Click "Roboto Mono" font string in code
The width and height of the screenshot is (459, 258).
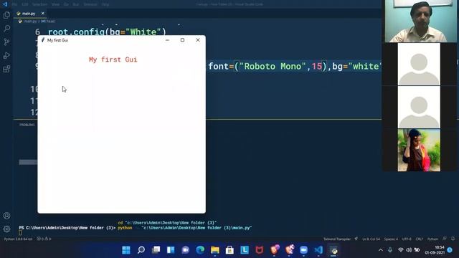click(x=273, y=67)
